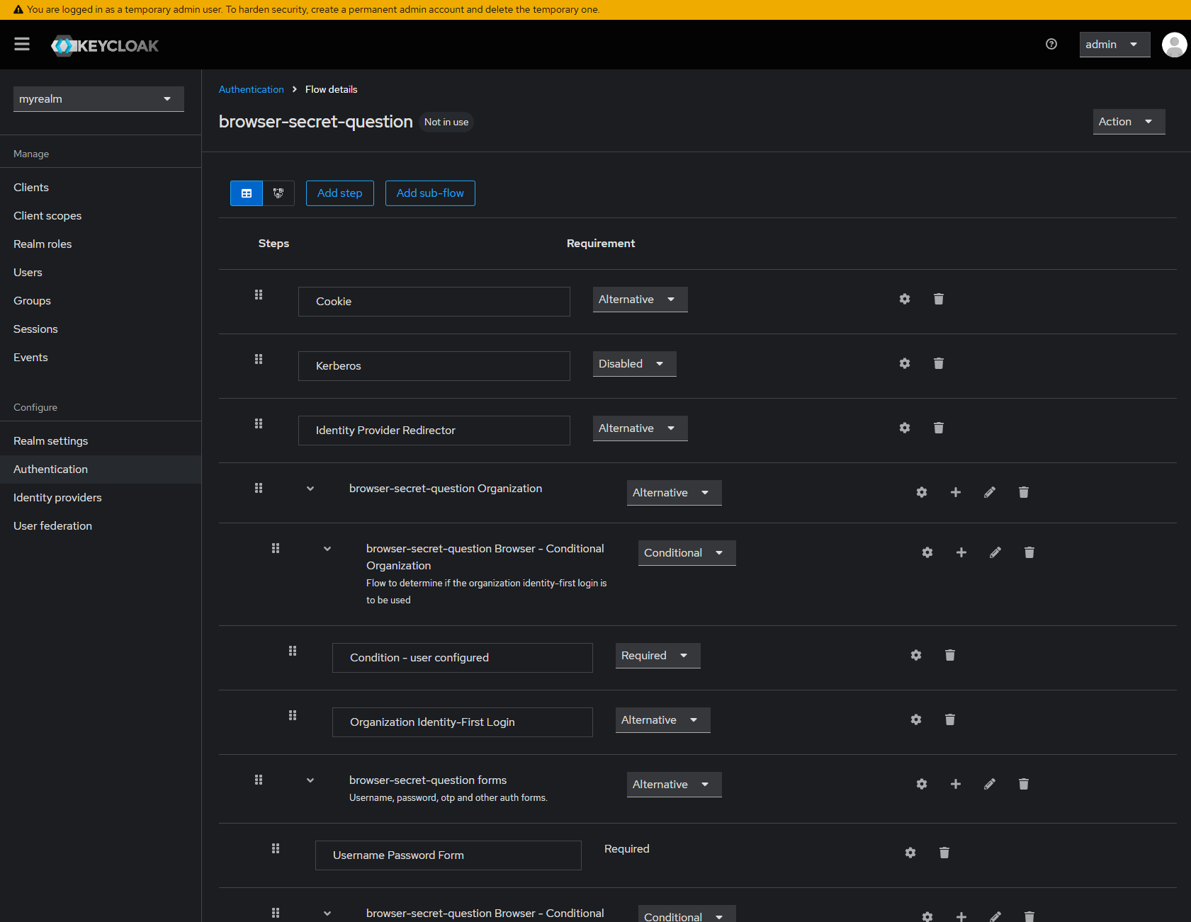The height and width of the screenshot is (922, 1191).
Task: Edit the Conditional Organization sub-flow
Action: (995, 552)
